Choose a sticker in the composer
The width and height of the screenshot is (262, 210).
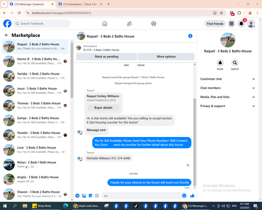pyautogui.click(x=91, y=196)
